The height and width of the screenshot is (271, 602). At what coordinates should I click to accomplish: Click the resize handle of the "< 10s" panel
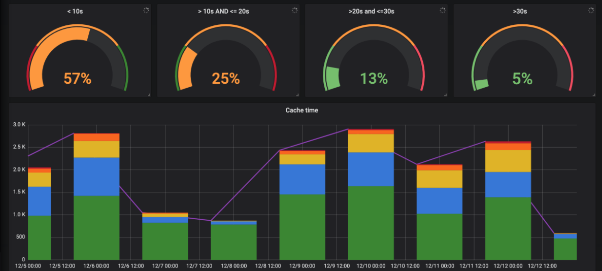pyautogui.click(x=149, y=94)
